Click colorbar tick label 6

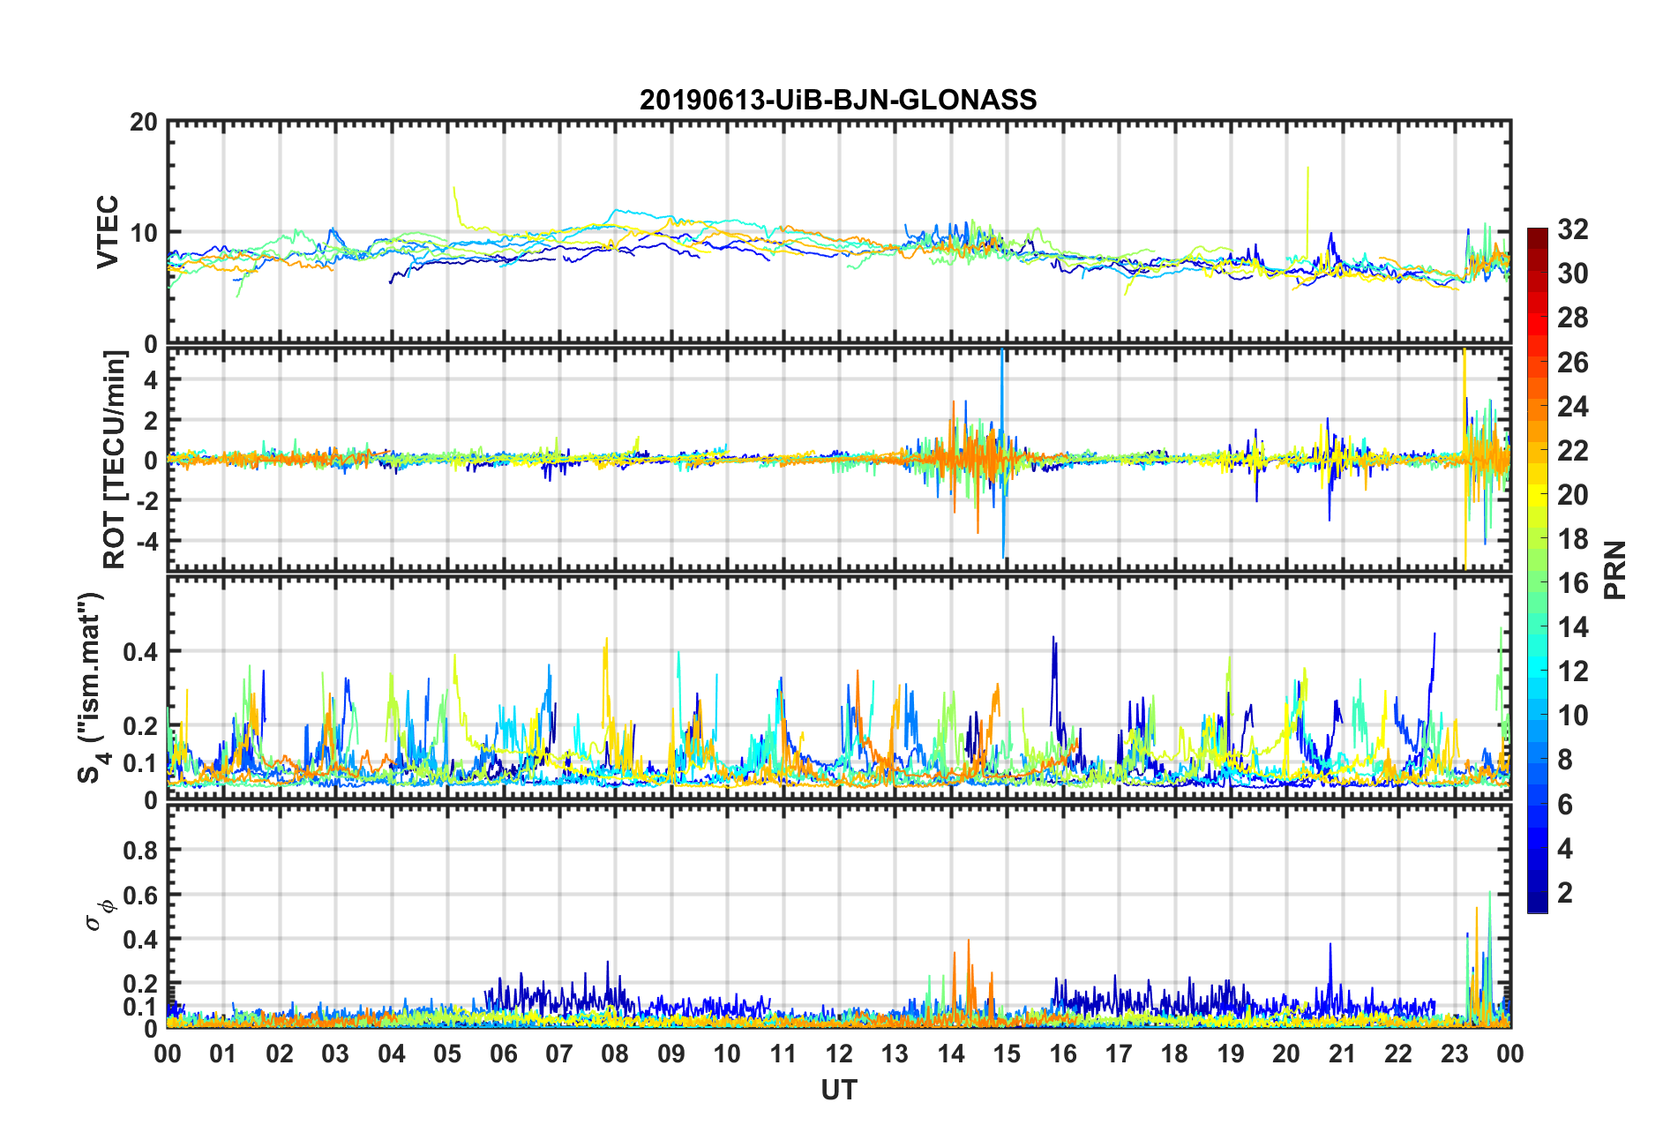[x=1565, y=804]
